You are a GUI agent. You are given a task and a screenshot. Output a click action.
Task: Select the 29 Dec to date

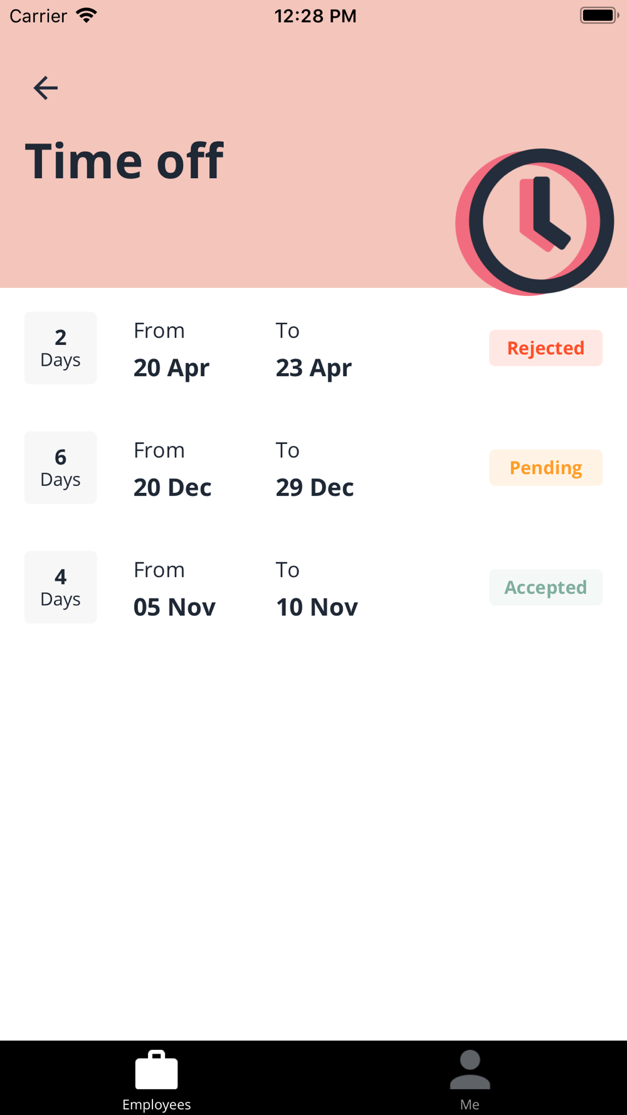[x=315, y=487]
